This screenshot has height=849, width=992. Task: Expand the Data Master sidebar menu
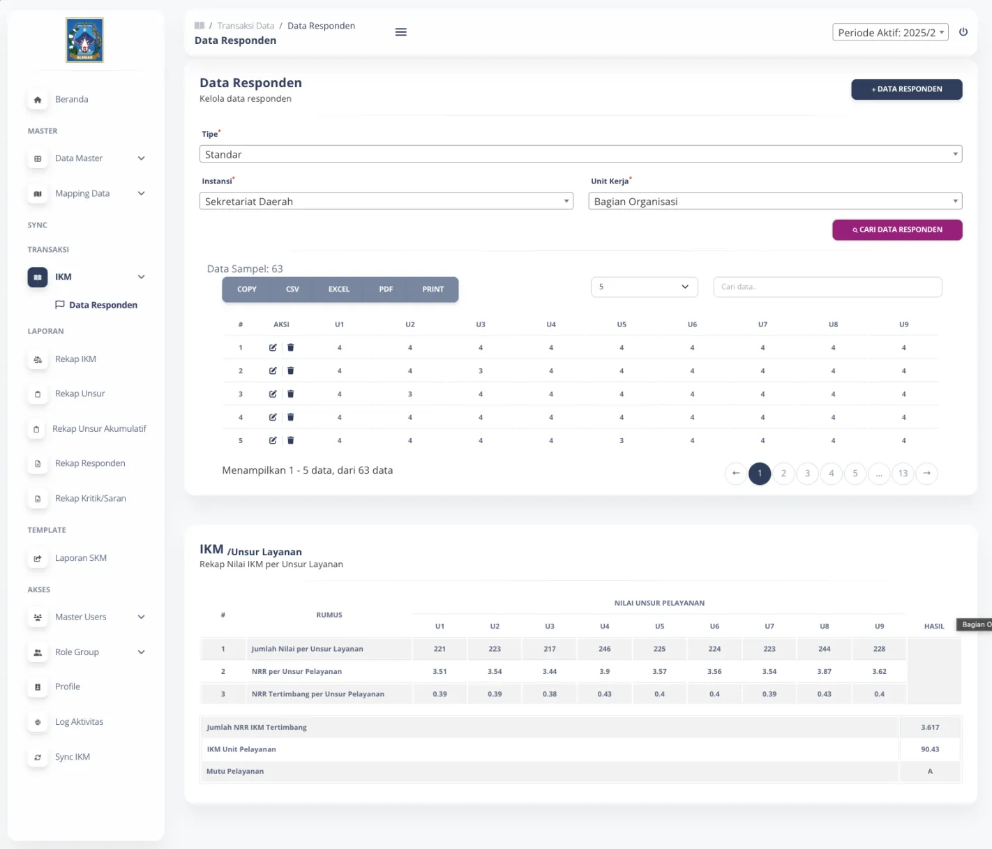pyautogui.click(x=87, y=158)
